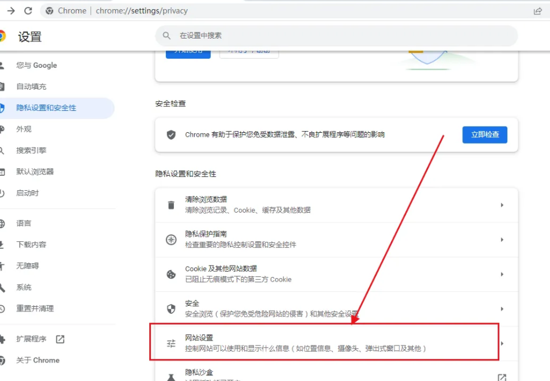This screenshot has height=381, width=550.
Task: Click the 设置 page title
Action: click(x=30, y=37)
